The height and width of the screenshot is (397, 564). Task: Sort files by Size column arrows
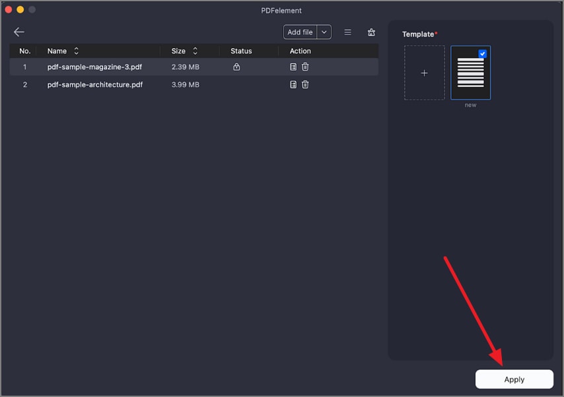[x=195, y=51]
